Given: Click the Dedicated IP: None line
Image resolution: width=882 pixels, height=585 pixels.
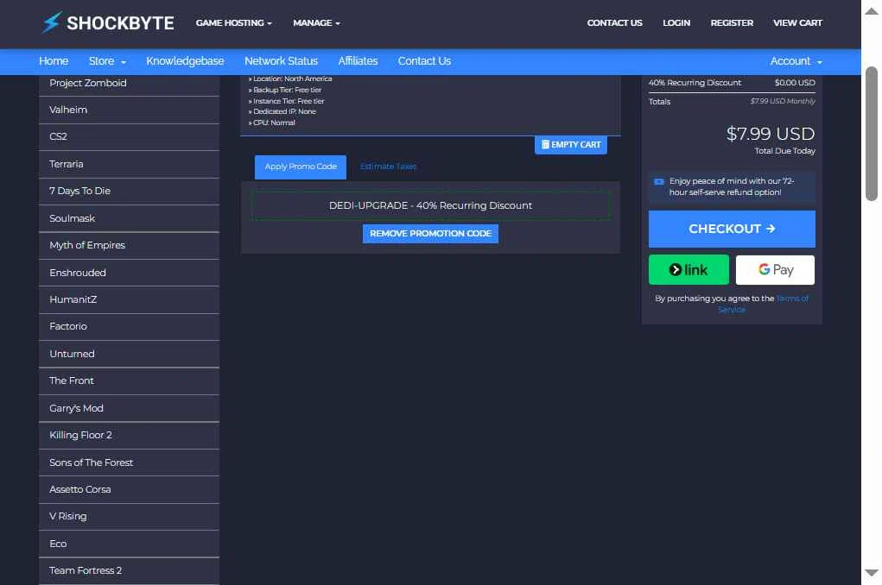Looking at the screenshot, I should (x=282, y=112).
